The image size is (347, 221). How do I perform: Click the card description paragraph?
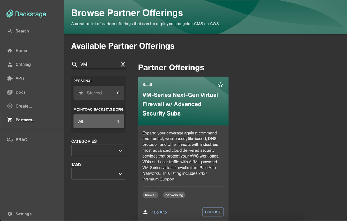coord(181,156)
